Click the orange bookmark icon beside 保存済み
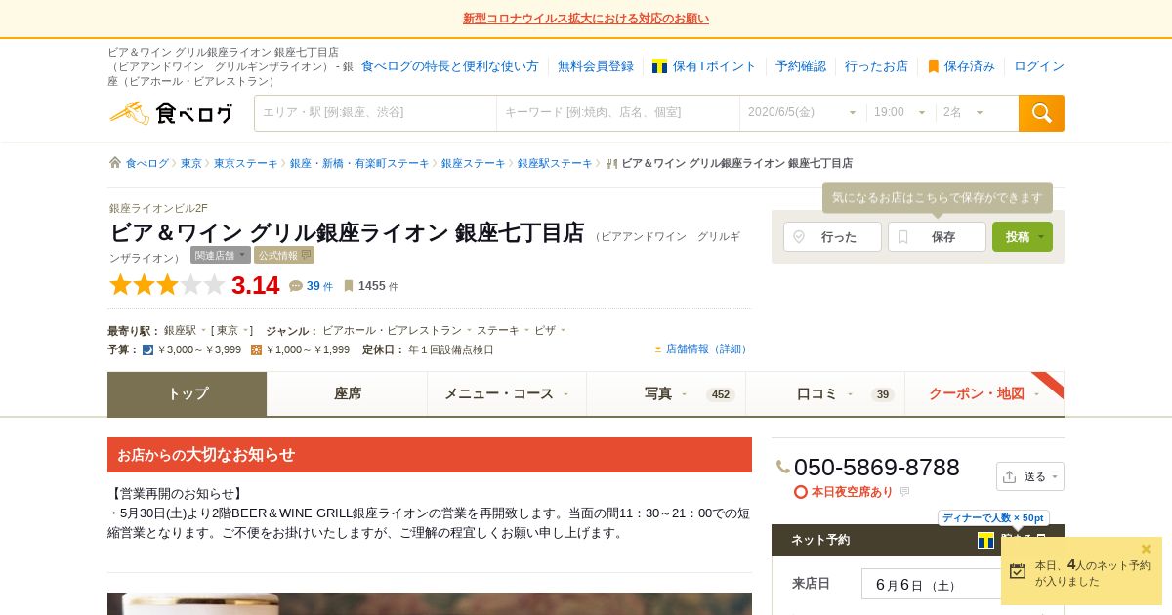The height and width of the screenshot is (615, 1172). tap(933, 66)
